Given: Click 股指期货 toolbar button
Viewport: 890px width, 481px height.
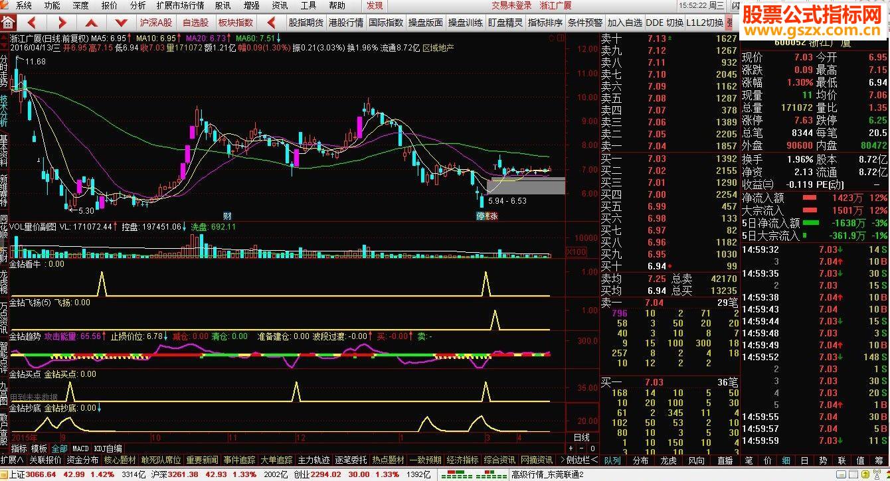Looking at the screenshot, I should click(306, 23).
